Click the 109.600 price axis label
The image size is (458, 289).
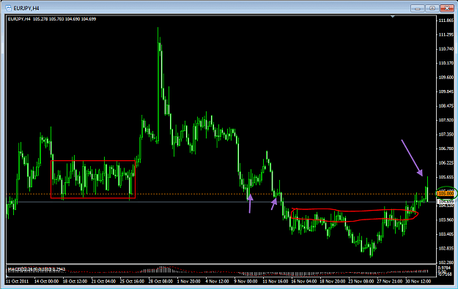(x=446, y=78)
